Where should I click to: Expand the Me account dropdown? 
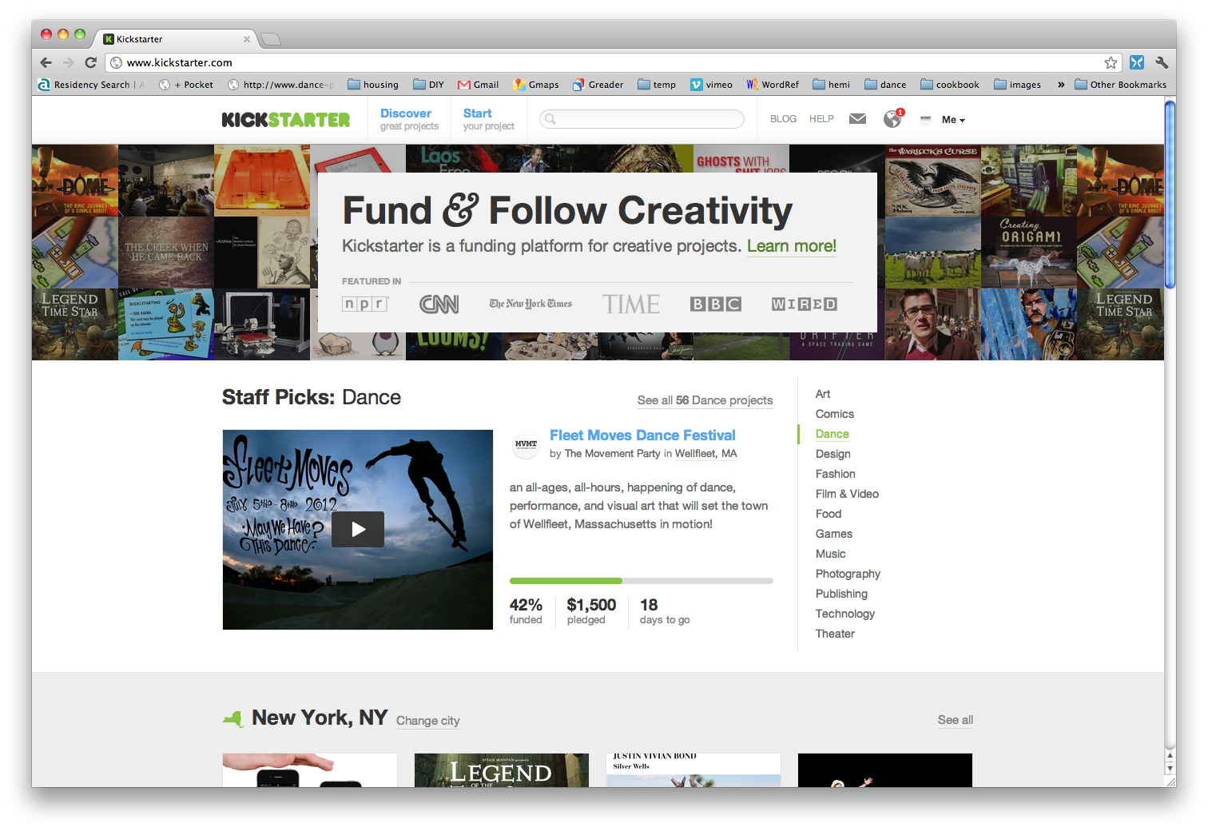coord(953,120)
